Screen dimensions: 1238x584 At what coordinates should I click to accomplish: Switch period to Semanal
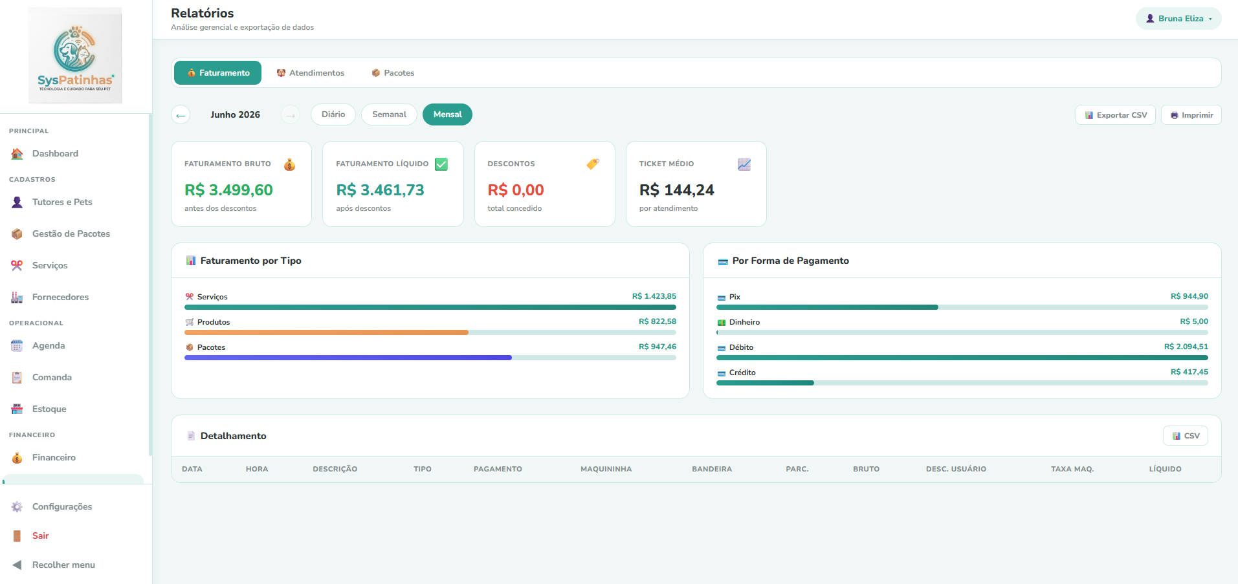point(389,114)
